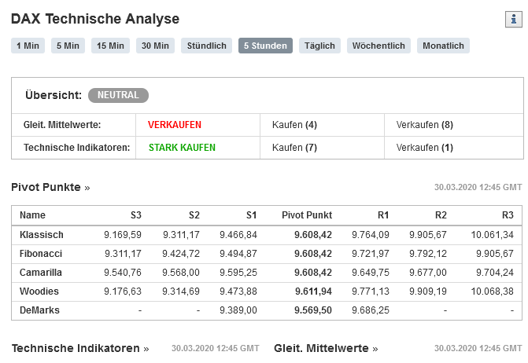Click Woodies R3 value 10.068,38

pyautogui.click(x=493, y=291)
